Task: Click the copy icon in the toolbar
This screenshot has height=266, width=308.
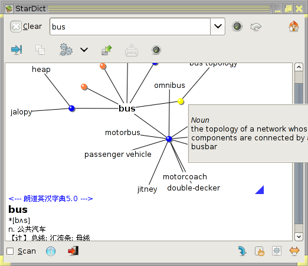Action: click(40, 50)
